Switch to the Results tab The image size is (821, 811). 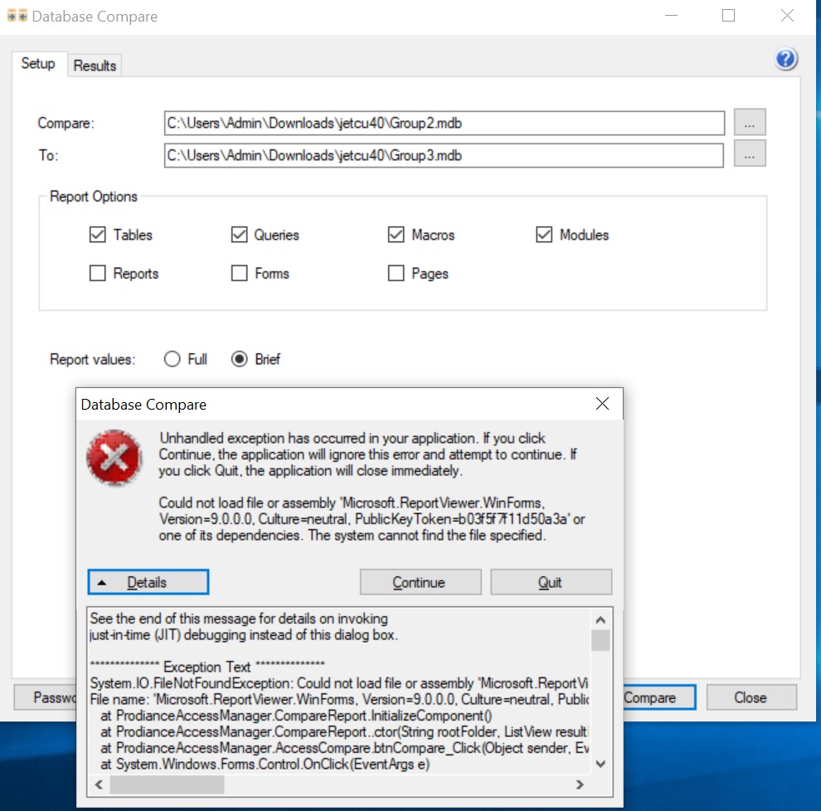(94, 66)
